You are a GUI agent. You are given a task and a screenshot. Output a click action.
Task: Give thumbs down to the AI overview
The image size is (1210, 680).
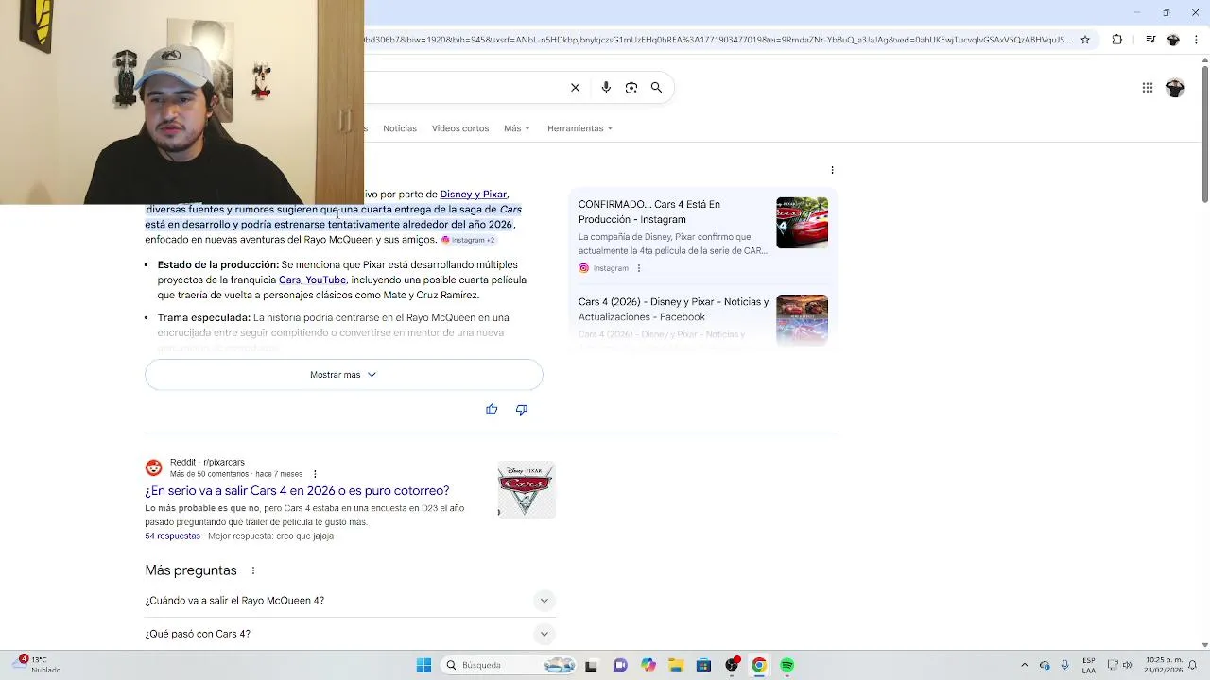[x=521, y=409]
